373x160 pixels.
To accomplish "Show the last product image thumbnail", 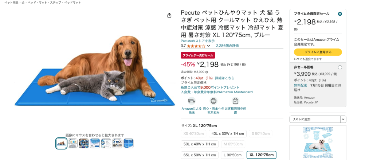I will (x=129, y=143).
